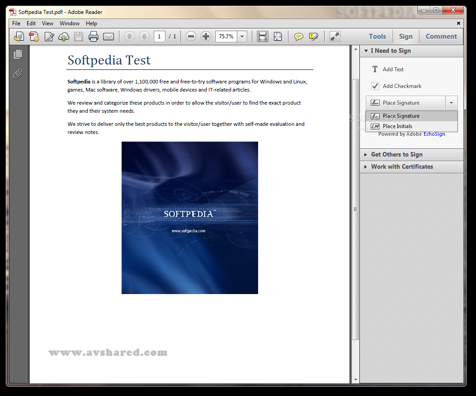476x396 pixels.
Task: Switch to read mode icon
Action: click(x=335, y=37)
